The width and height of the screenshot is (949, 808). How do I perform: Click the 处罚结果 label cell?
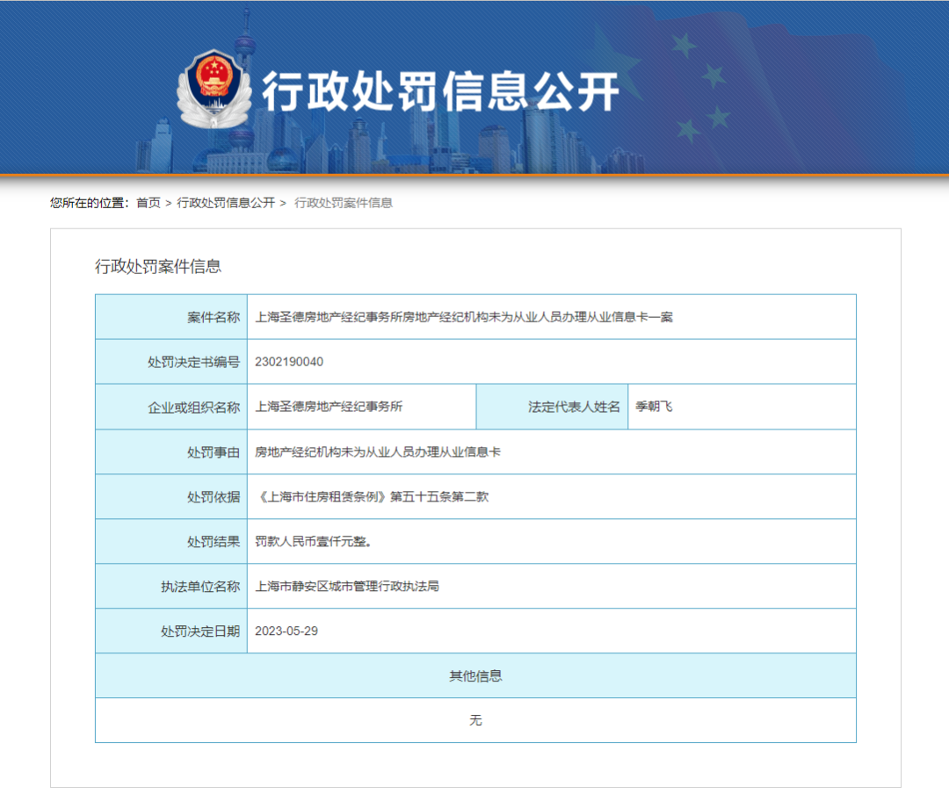coord(171,541)
